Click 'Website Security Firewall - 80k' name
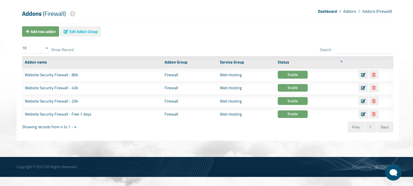 [x=51, y=75]
